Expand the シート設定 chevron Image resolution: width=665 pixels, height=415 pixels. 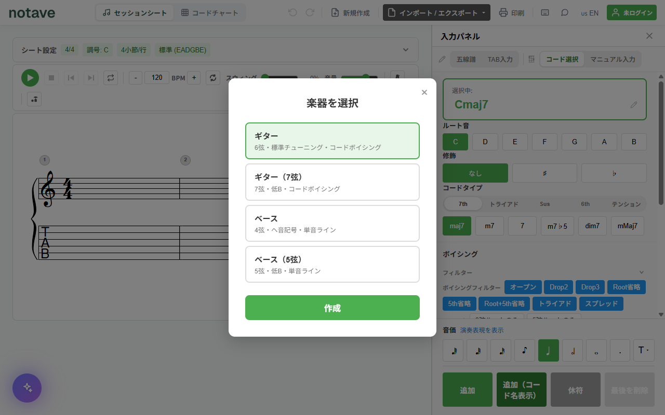coord(406,50)
